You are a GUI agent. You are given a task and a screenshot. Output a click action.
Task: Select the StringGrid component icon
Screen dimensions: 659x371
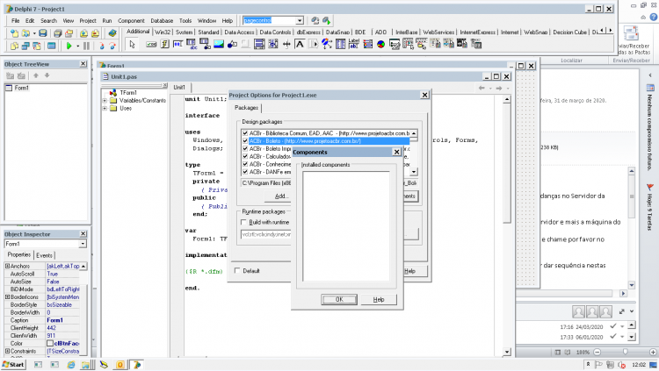tap(192, 44)
